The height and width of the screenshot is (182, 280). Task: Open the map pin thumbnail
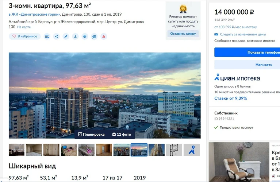[192, 150]
